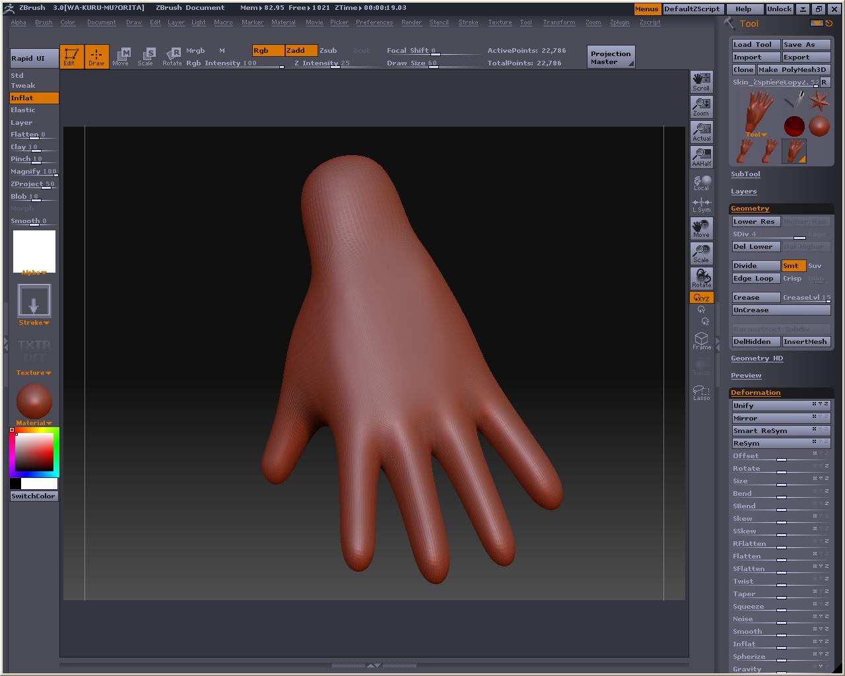Viewport: 845px width, 676px height.
Task: Expand the Preview subpalette
Action: pos(746,376)
